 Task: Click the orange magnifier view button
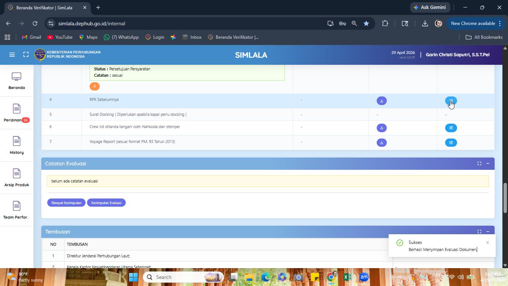94,86
